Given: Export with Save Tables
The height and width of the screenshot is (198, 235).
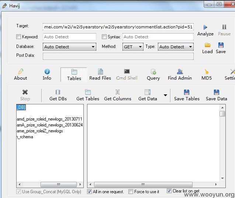Looking at the screenshot, I should 187,95.
